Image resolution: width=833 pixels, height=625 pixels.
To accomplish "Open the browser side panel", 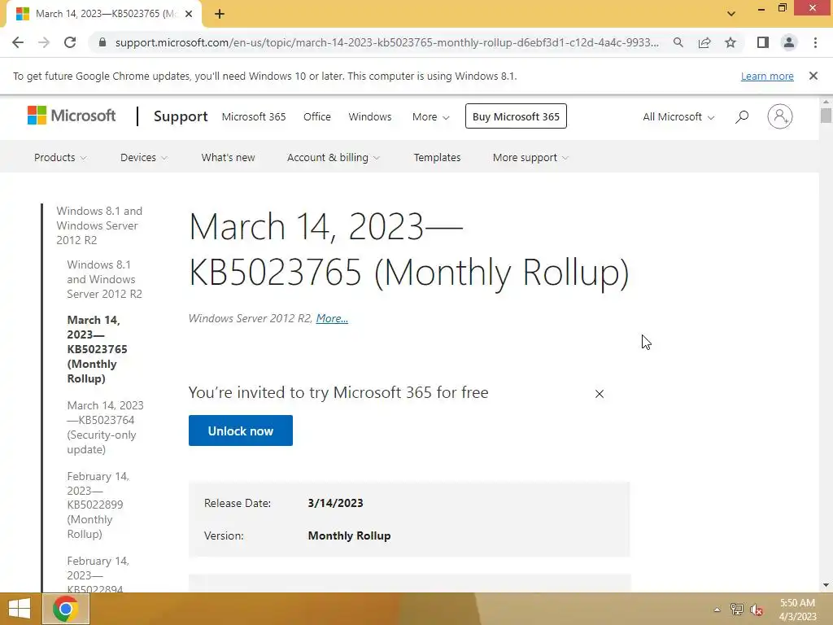I will [763, 42].
